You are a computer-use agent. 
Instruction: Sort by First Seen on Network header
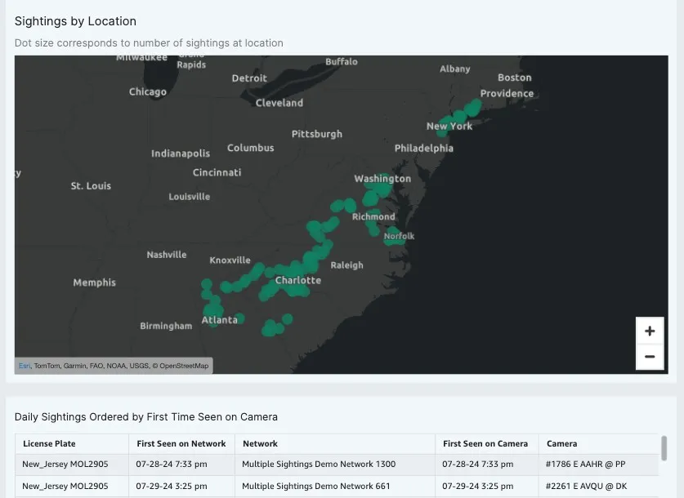[181, 443]
